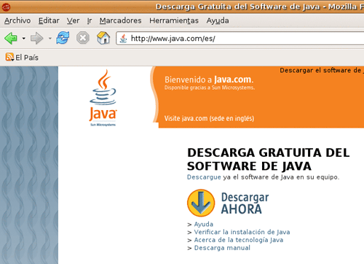
Task: Click the grey Forward arrow button
Action: coord(36,38)
